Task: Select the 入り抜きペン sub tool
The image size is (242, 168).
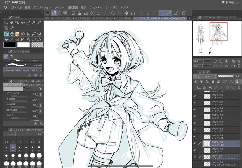Action: pos(23,60)
